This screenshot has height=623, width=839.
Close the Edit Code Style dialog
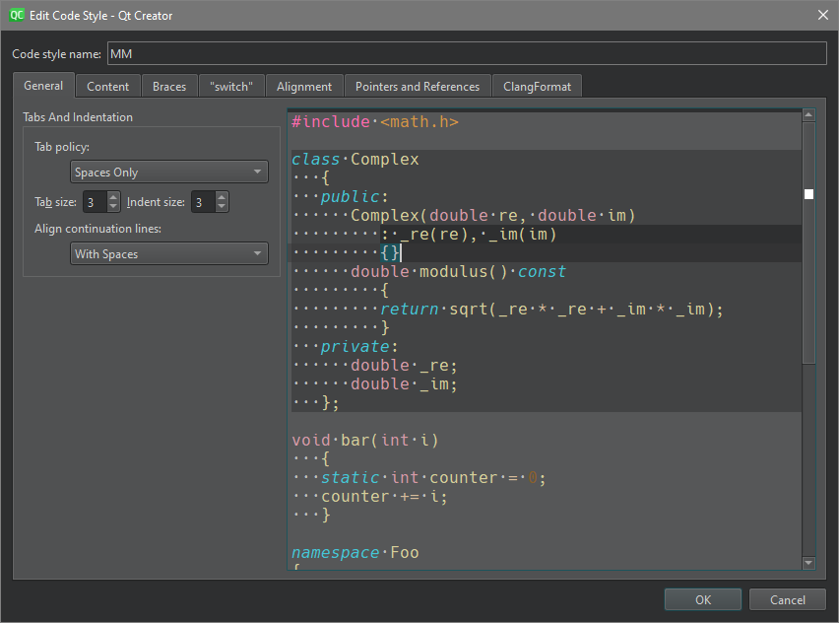click(822, 15)
